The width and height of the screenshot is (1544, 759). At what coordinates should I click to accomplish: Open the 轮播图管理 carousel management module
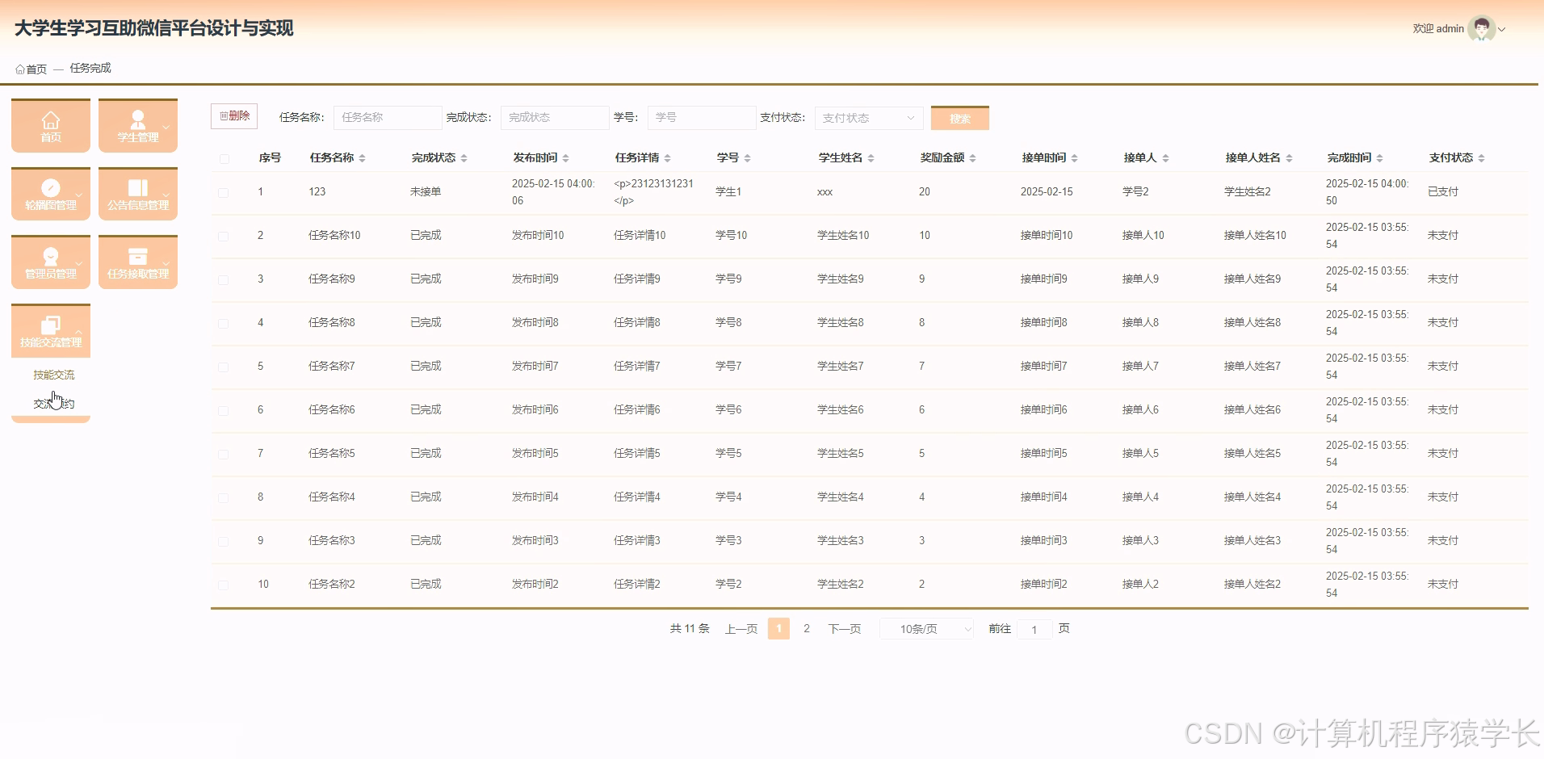pos(50,194)
